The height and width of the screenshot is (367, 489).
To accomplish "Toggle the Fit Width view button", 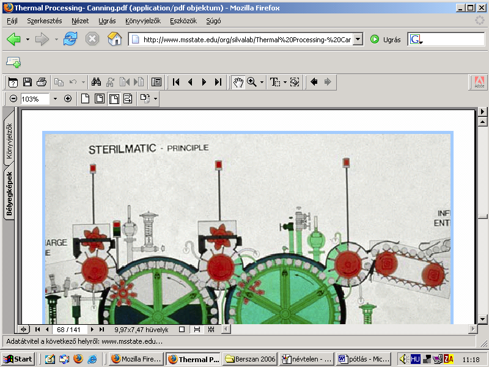I will [114, 98].
